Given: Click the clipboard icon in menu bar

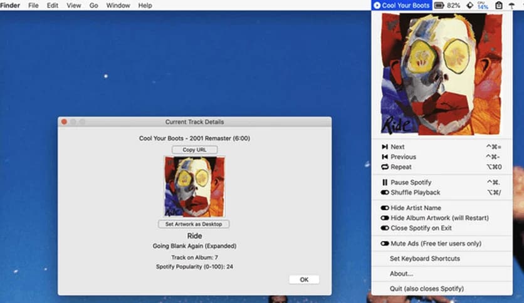Looking at the screenshot, I should tap(499, 6).
